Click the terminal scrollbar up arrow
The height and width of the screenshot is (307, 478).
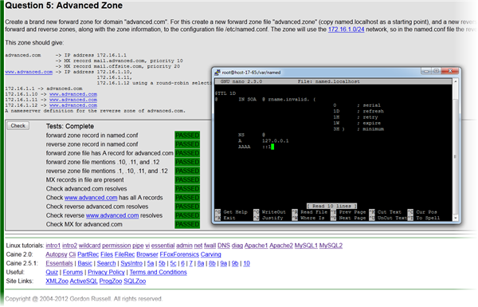click(456, 81)
